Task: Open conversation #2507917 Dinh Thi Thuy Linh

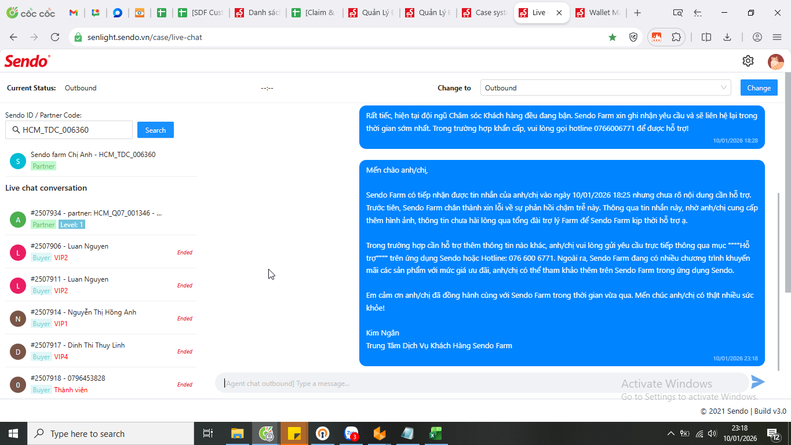Action: click(101, 351)
